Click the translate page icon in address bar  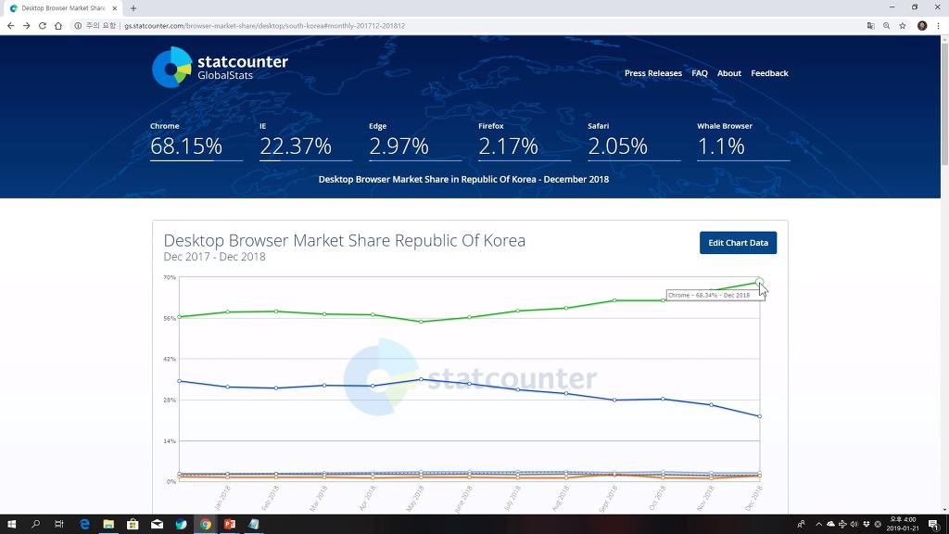(870, 26)
